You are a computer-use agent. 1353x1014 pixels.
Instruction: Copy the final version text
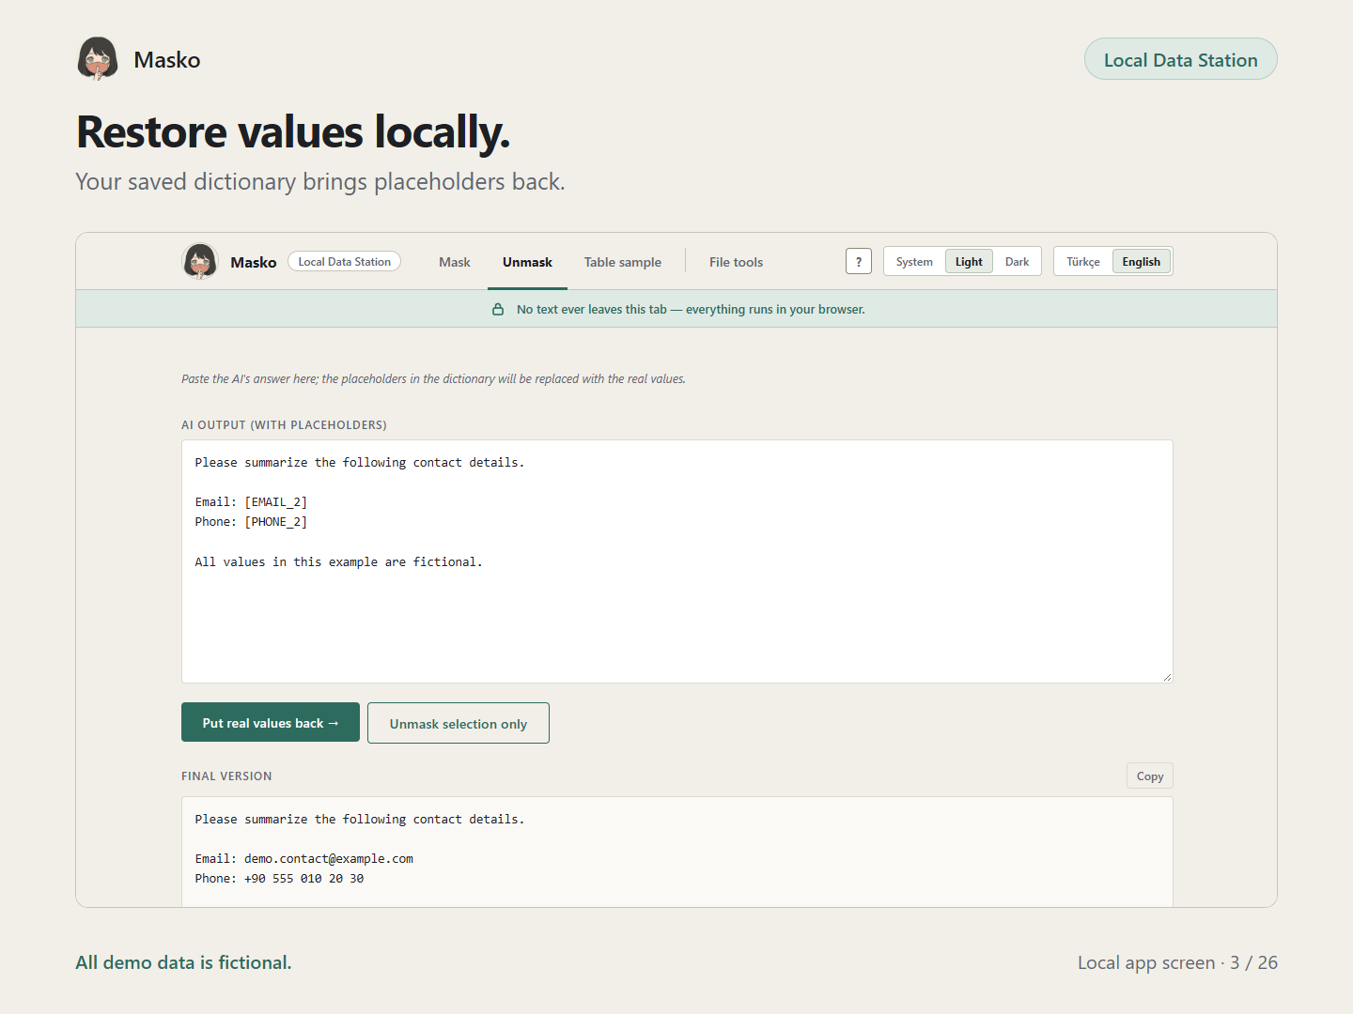(1150, 776)
